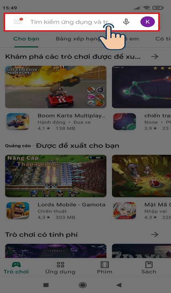Open the Phim bottom tab
Image resolution: width=171 pixels, height=293 pixels.
click(105, 268)
